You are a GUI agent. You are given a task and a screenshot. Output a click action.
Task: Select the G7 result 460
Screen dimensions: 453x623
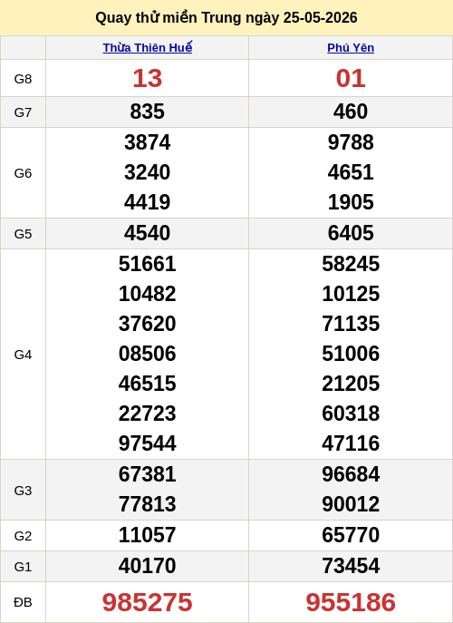pyautogui.click(x=351, y=112)
